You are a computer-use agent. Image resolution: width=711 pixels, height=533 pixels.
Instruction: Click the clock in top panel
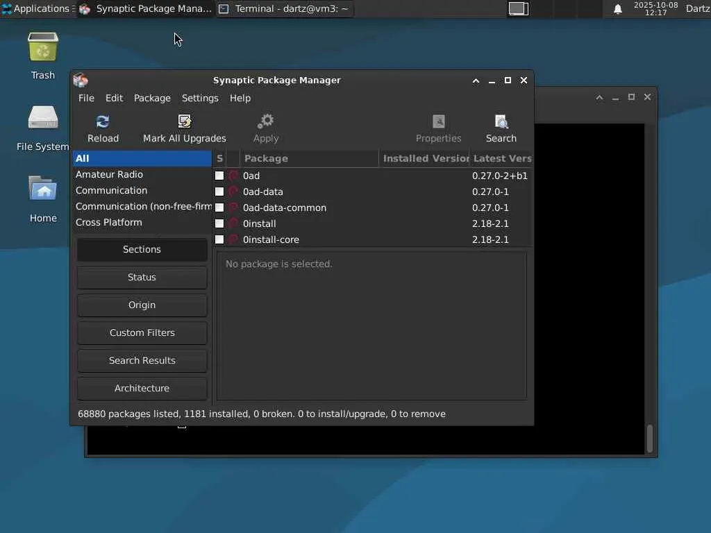(x=655, y=8)
